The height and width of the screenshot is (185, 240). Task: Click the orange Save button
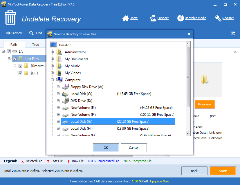pos(223,171)
